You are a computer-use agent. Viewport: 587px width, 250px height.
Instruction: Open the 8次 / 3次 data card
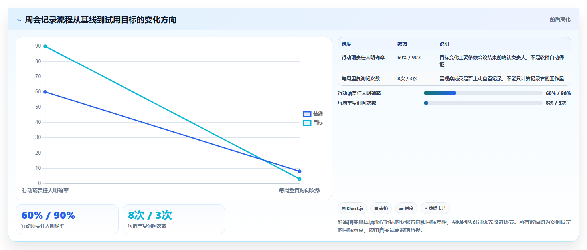pos(174,219)
